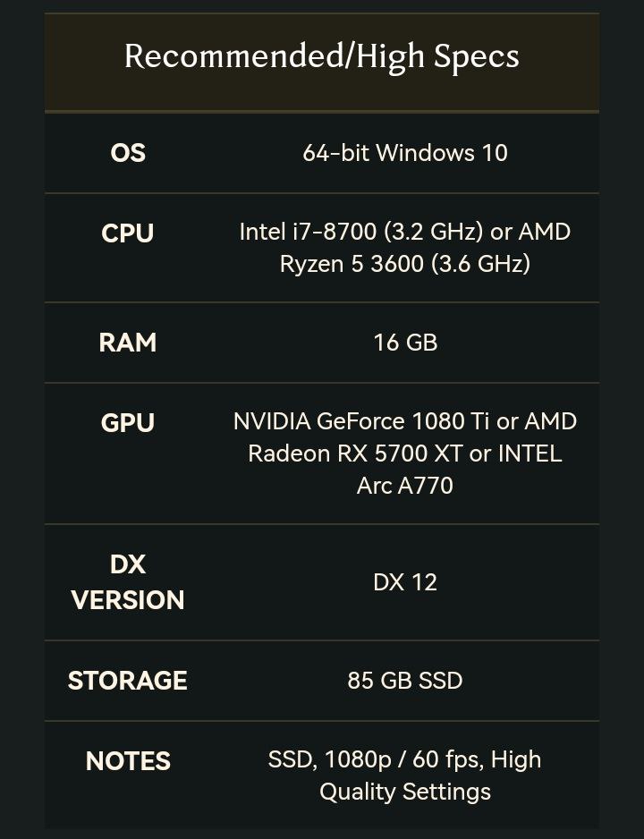Select the STORAGE row label
The image size is (644, 839).
(x=128, y=681)
